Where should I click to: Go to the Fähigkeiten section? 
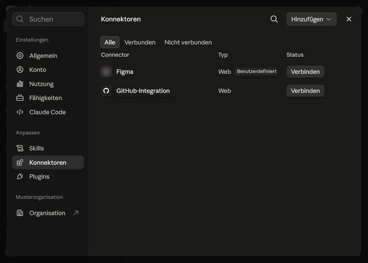(x=48, y=98)
